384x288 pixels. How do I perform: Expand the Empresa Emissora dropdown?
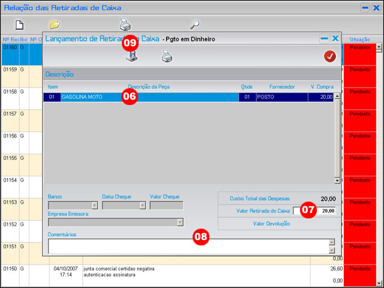179,223
